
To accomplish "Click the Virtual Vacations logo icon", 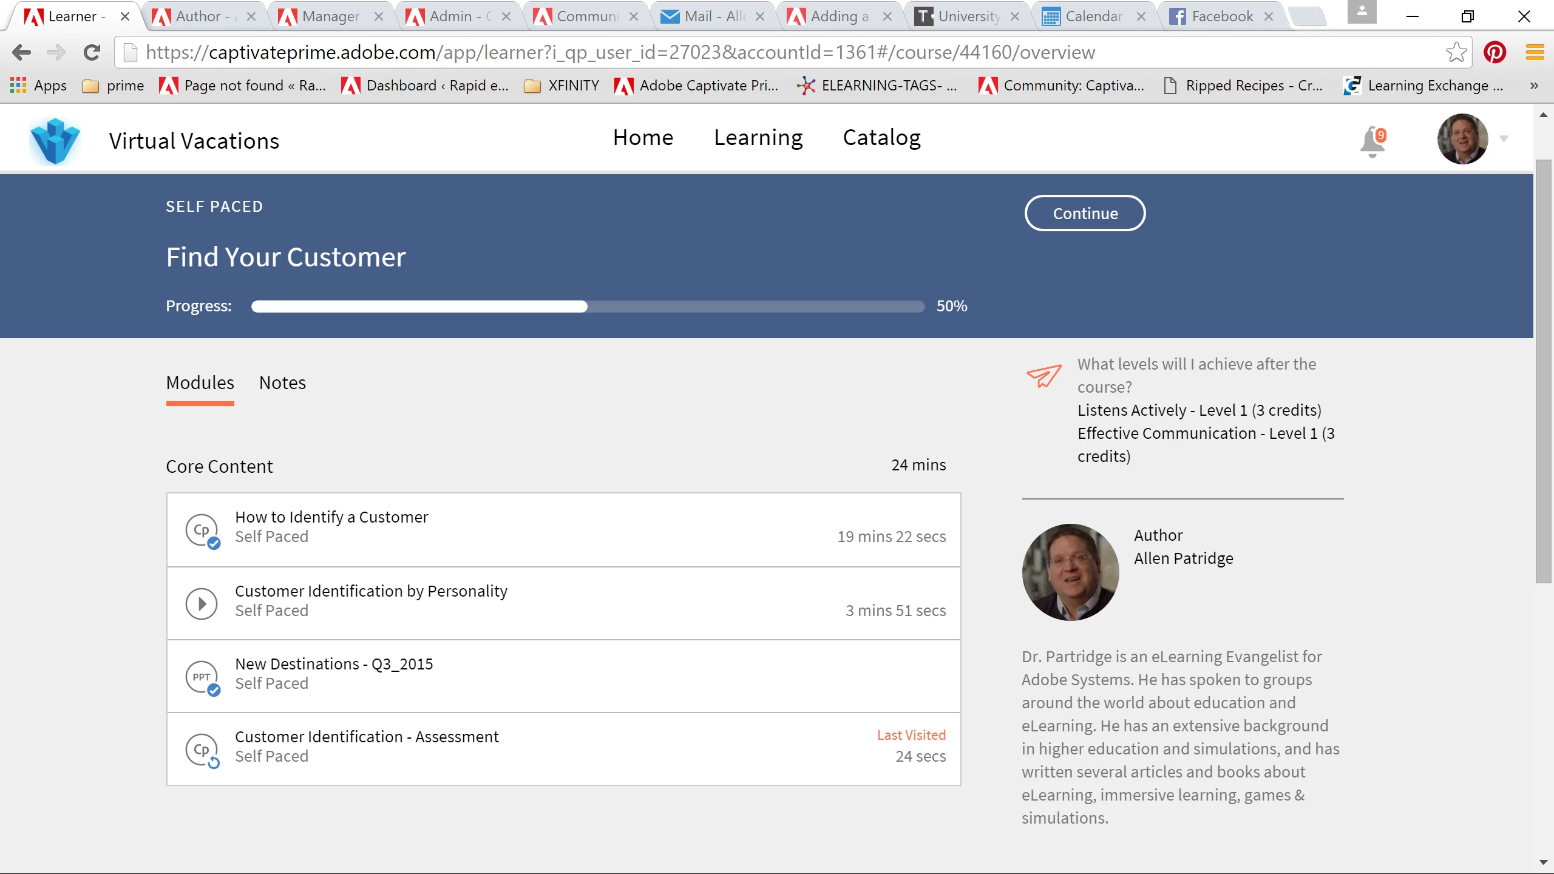I will (x=55, y=141).
